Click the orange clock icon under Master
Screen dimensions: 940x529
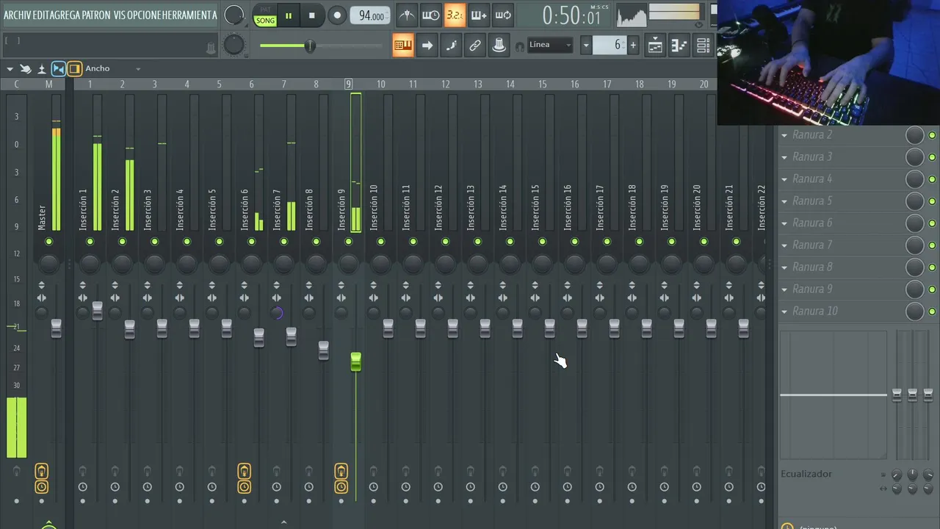(x=42, y=486)
